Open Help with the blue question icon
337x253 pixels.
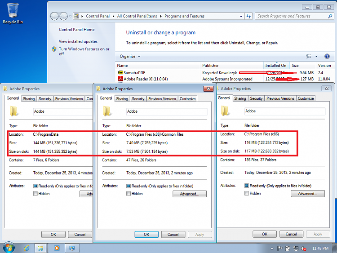click(x=327, y=56)
